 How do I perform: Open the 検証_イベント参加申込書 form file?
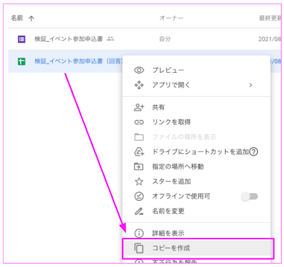[x=68, y=39]
